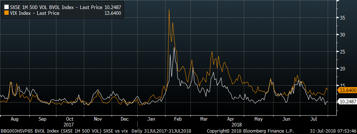Select the VIX Index legend entry
The width and height of the screenshot is (357, 134).
click(x=62, y=13)
